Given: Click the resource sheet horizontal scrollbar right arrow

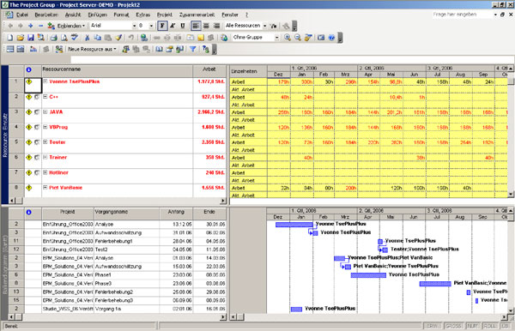Looking at the screenshot, I should (x=223, y=201).
